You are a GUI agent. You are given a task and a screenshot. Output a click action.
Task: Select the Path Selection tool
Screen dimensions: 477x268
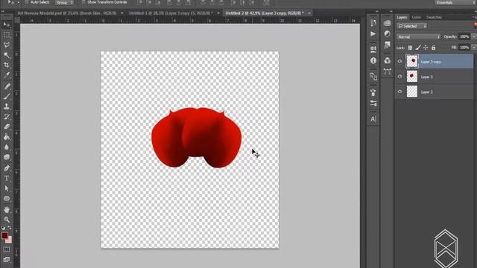[7, 188]
